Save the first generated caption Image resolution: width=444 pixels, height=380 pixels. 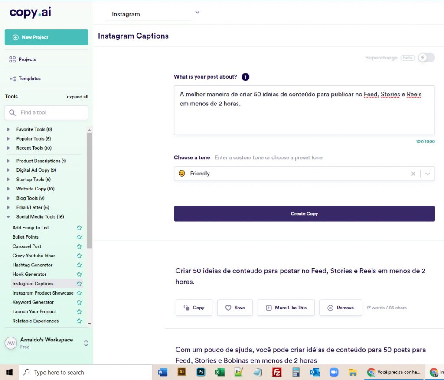pos(235,308)
